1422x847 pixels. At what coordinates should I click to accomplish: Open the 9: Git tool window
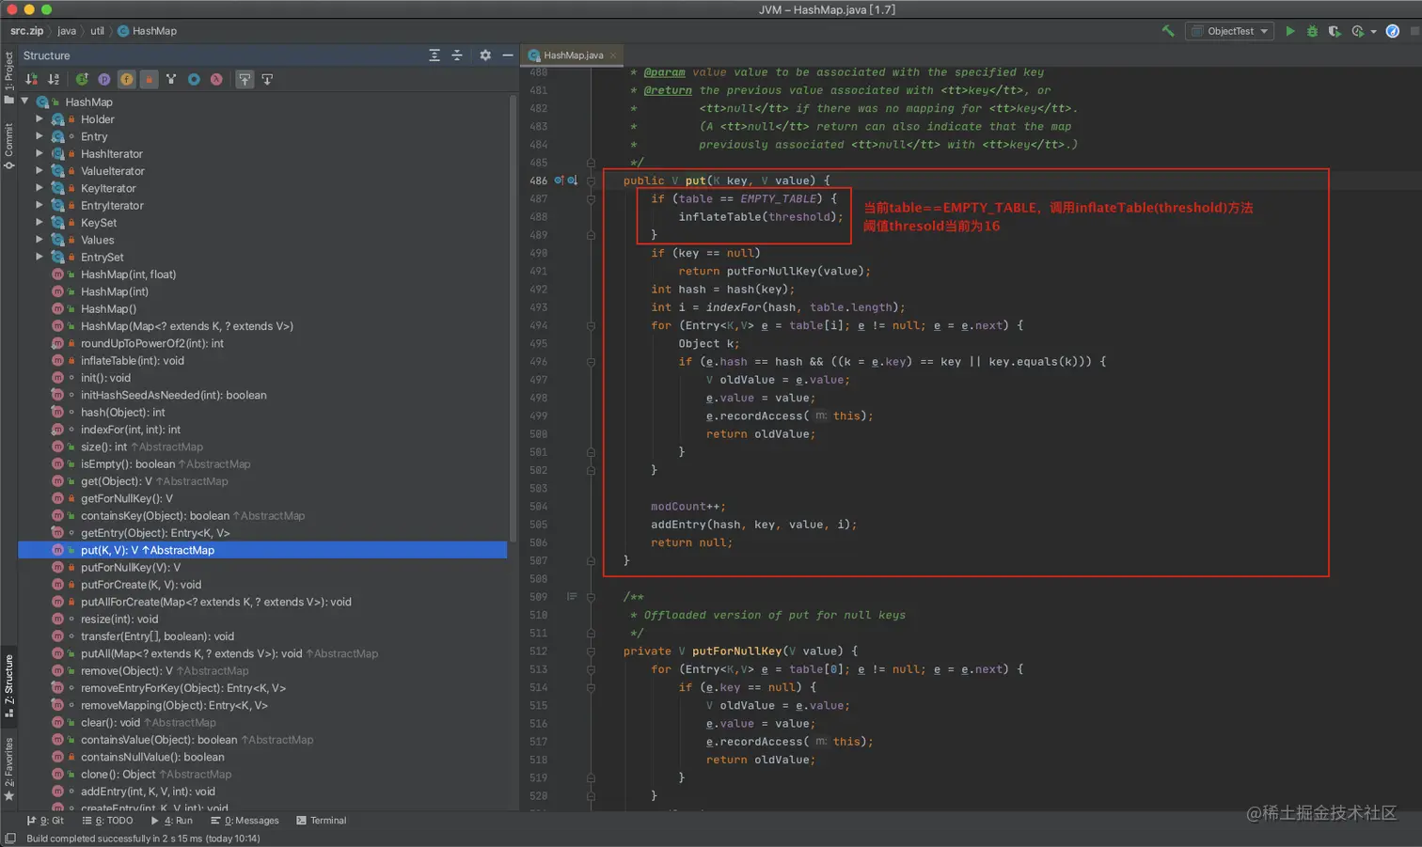click(45, 821)
